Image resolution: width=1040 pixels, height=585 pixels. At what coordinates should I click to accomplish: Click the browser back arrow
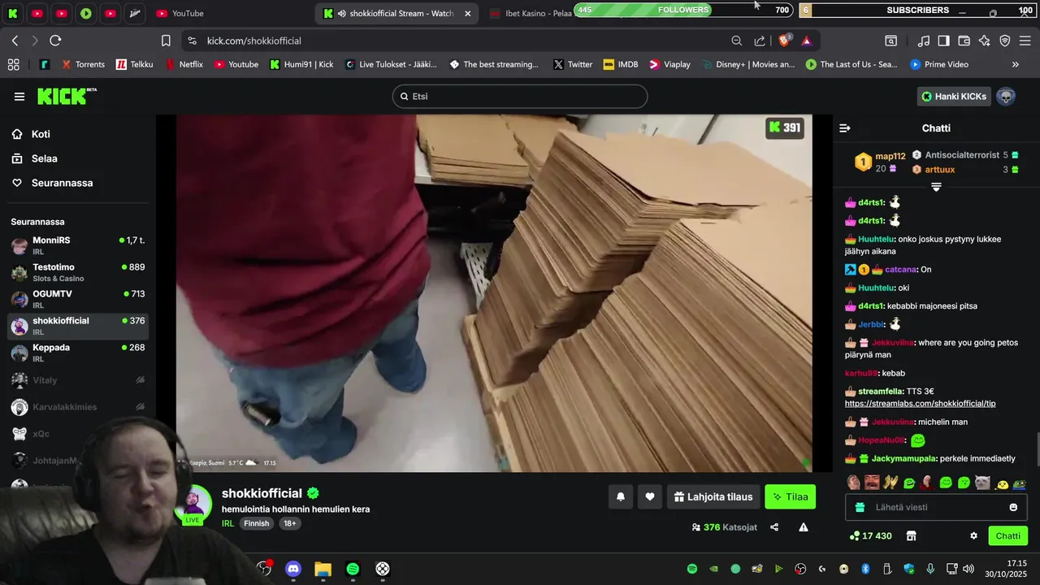pyautogui.click(x=15, y=41)
